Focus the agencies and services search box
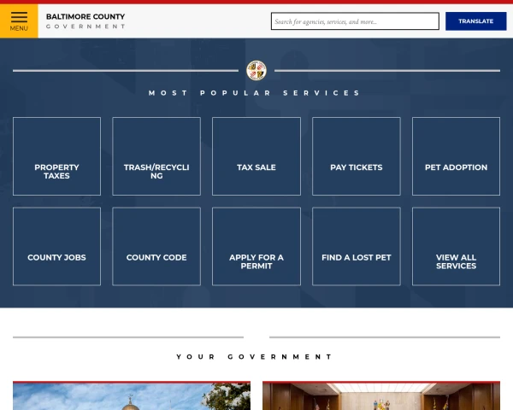This screenshot has height=410, width=513. [355, 21]
